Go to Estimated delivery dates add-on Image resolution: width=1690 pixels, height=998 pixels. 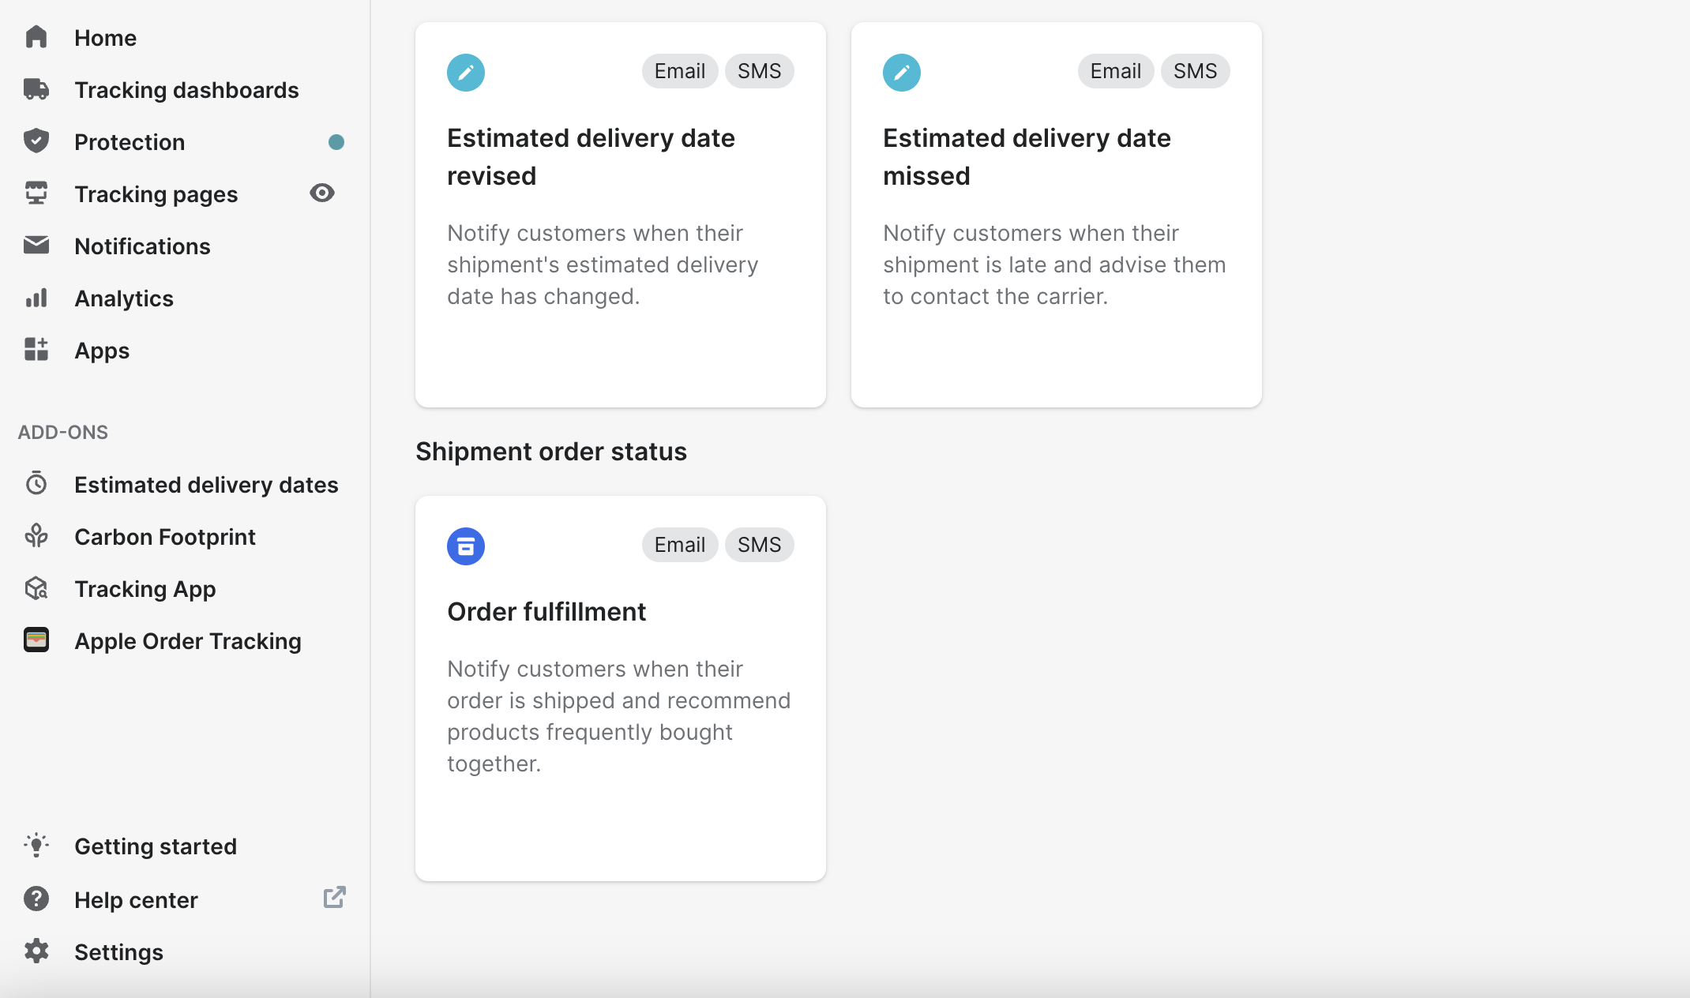click(x=206, y=485)
